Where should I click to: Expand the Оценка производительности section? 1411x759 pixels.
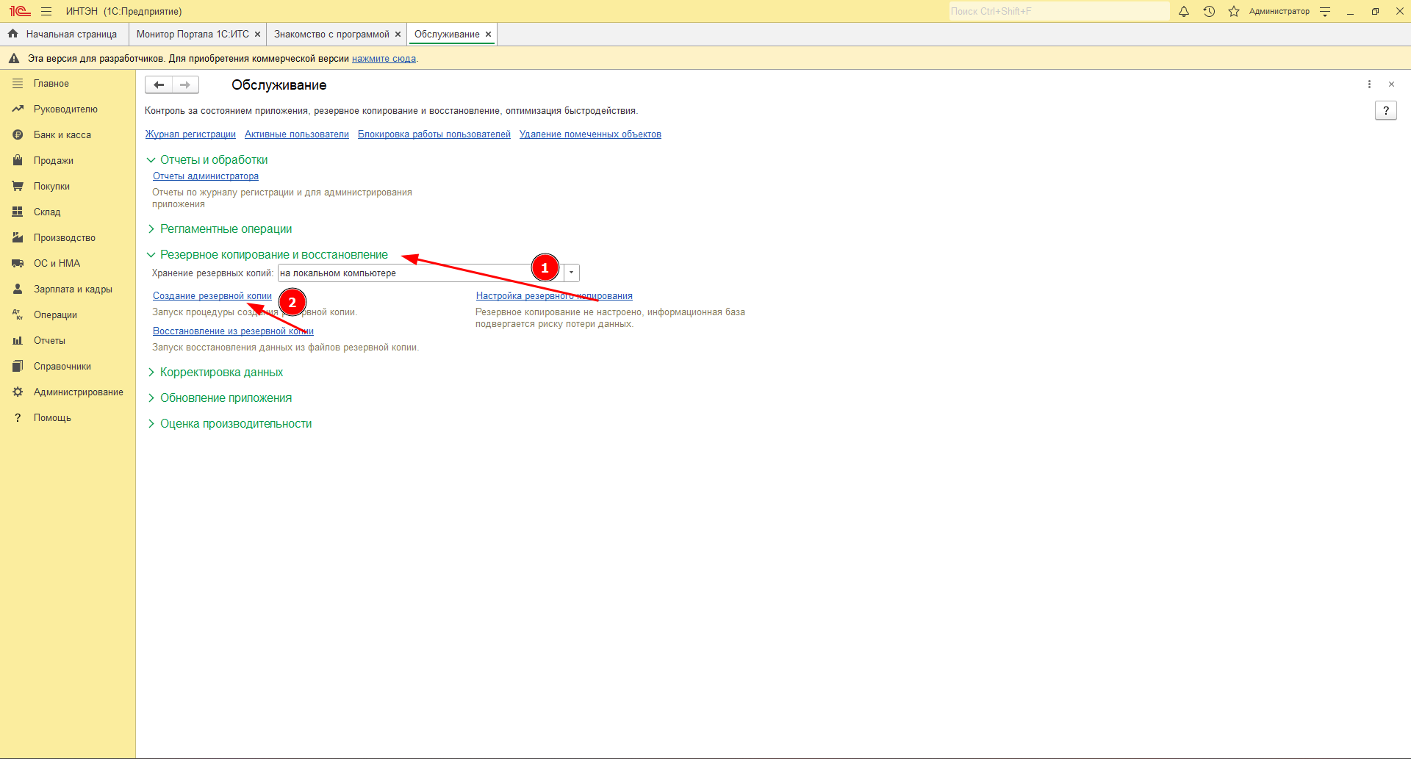tap(151, 424)
